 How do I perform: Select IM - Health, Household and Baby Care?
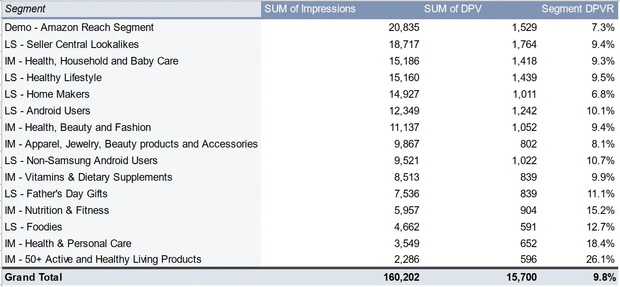tap(92, 61)
